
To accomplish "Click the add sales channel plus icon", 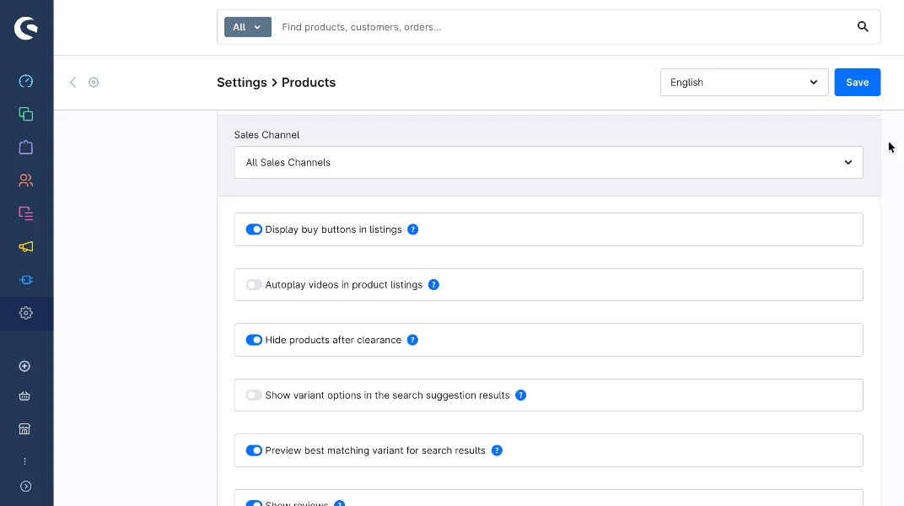I will tap(24, 367).
